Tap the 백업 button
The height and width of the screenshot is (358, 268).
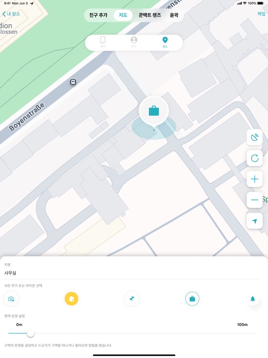(x=261, y=14)
